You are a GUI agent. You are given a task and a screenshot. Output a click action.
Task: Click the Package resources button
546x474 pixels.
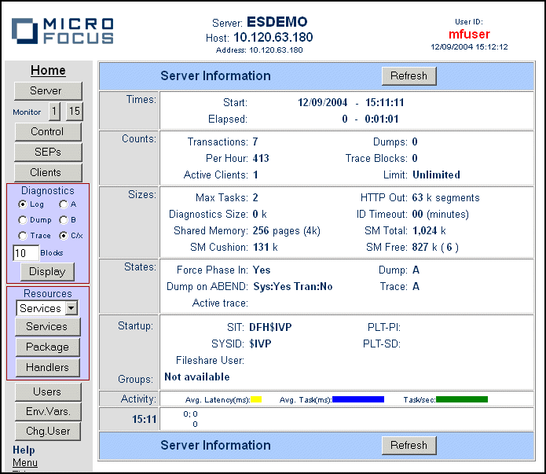[48, 347]
